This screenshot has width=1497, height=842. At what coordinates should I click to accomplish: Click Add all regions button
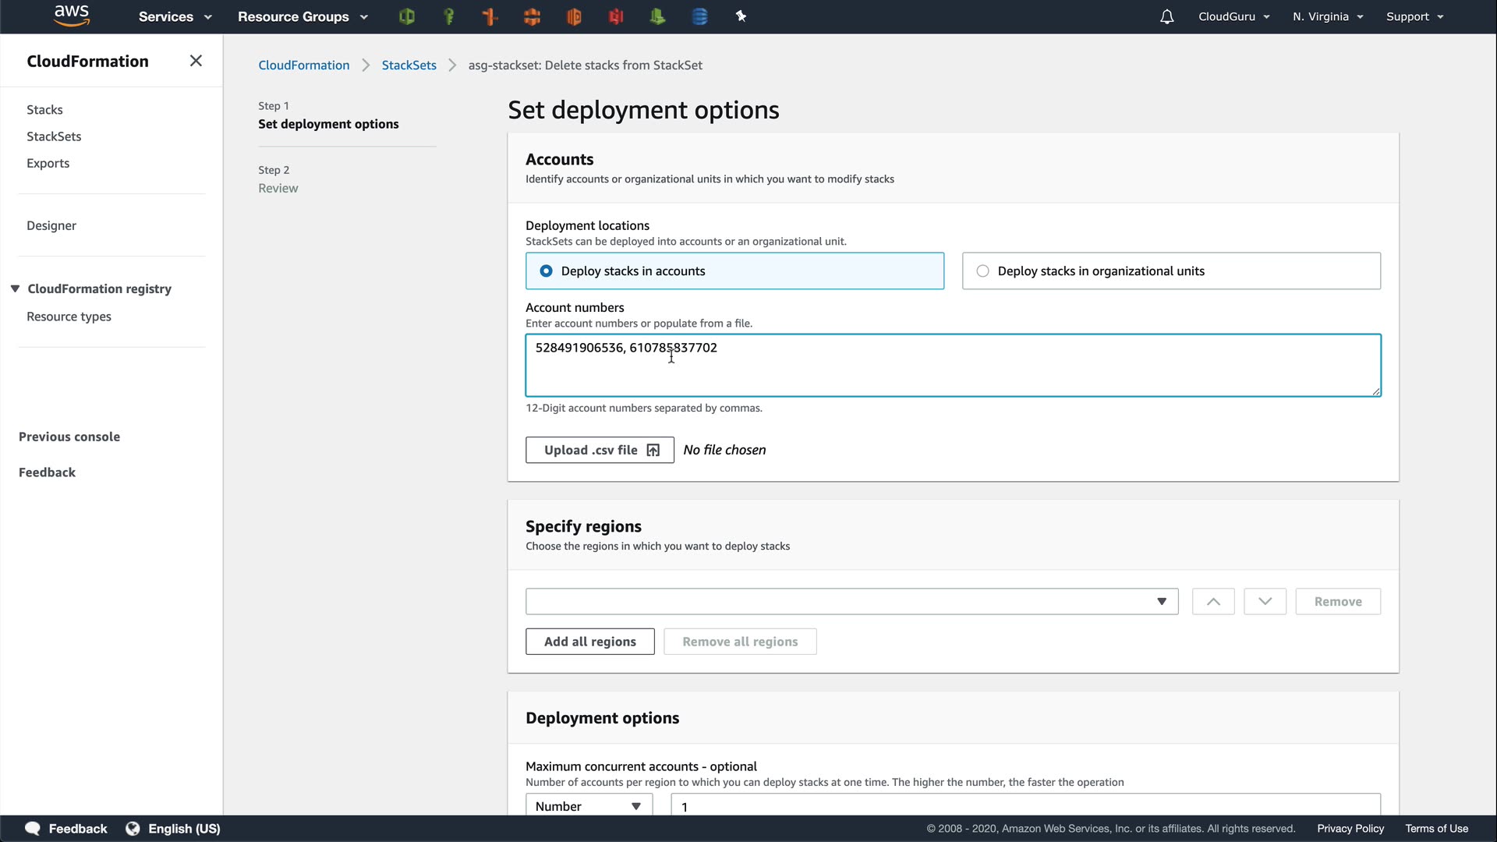click(589, 642)
